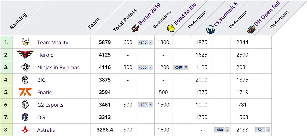Click the BIG team logo
307x136 pixels.
(x=25, y=80)
